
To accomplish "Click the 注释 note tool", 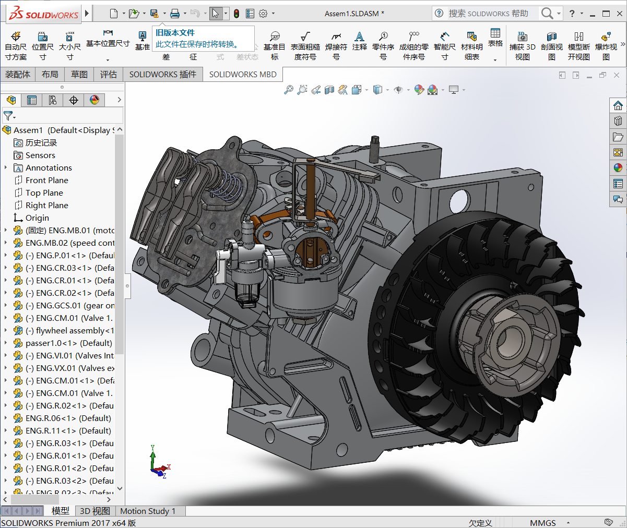I will tap(360, 41).
